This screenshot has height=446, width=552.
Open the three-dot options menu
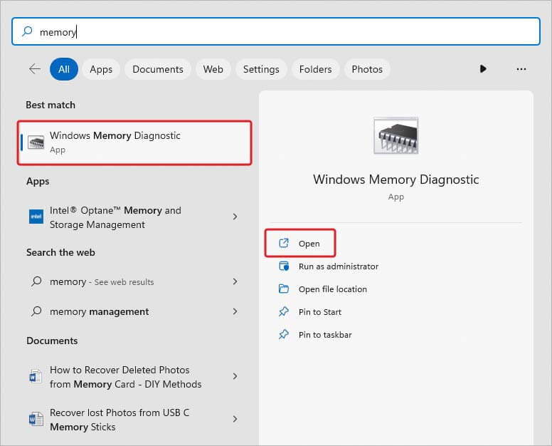(521, 69)
